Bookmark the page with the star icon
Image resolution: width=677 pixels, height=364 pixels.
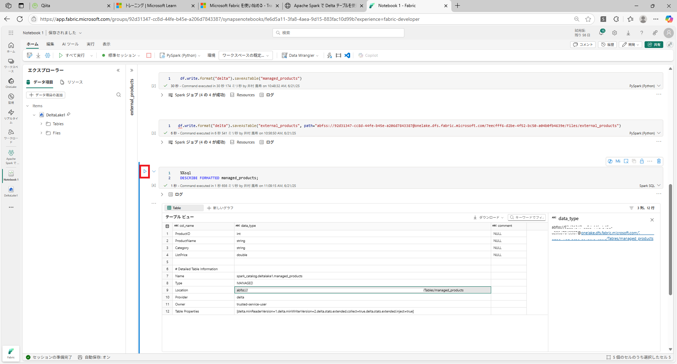click(588, 19)
